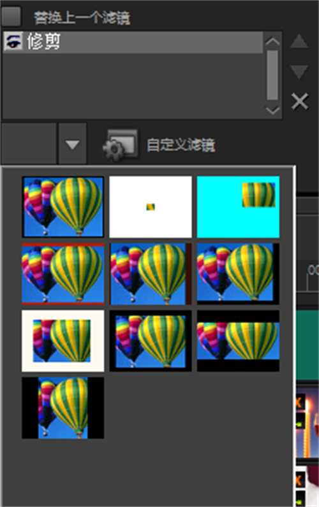Click the preset preview box beside the dropdown
319x507 pixels.
[29, 143]
